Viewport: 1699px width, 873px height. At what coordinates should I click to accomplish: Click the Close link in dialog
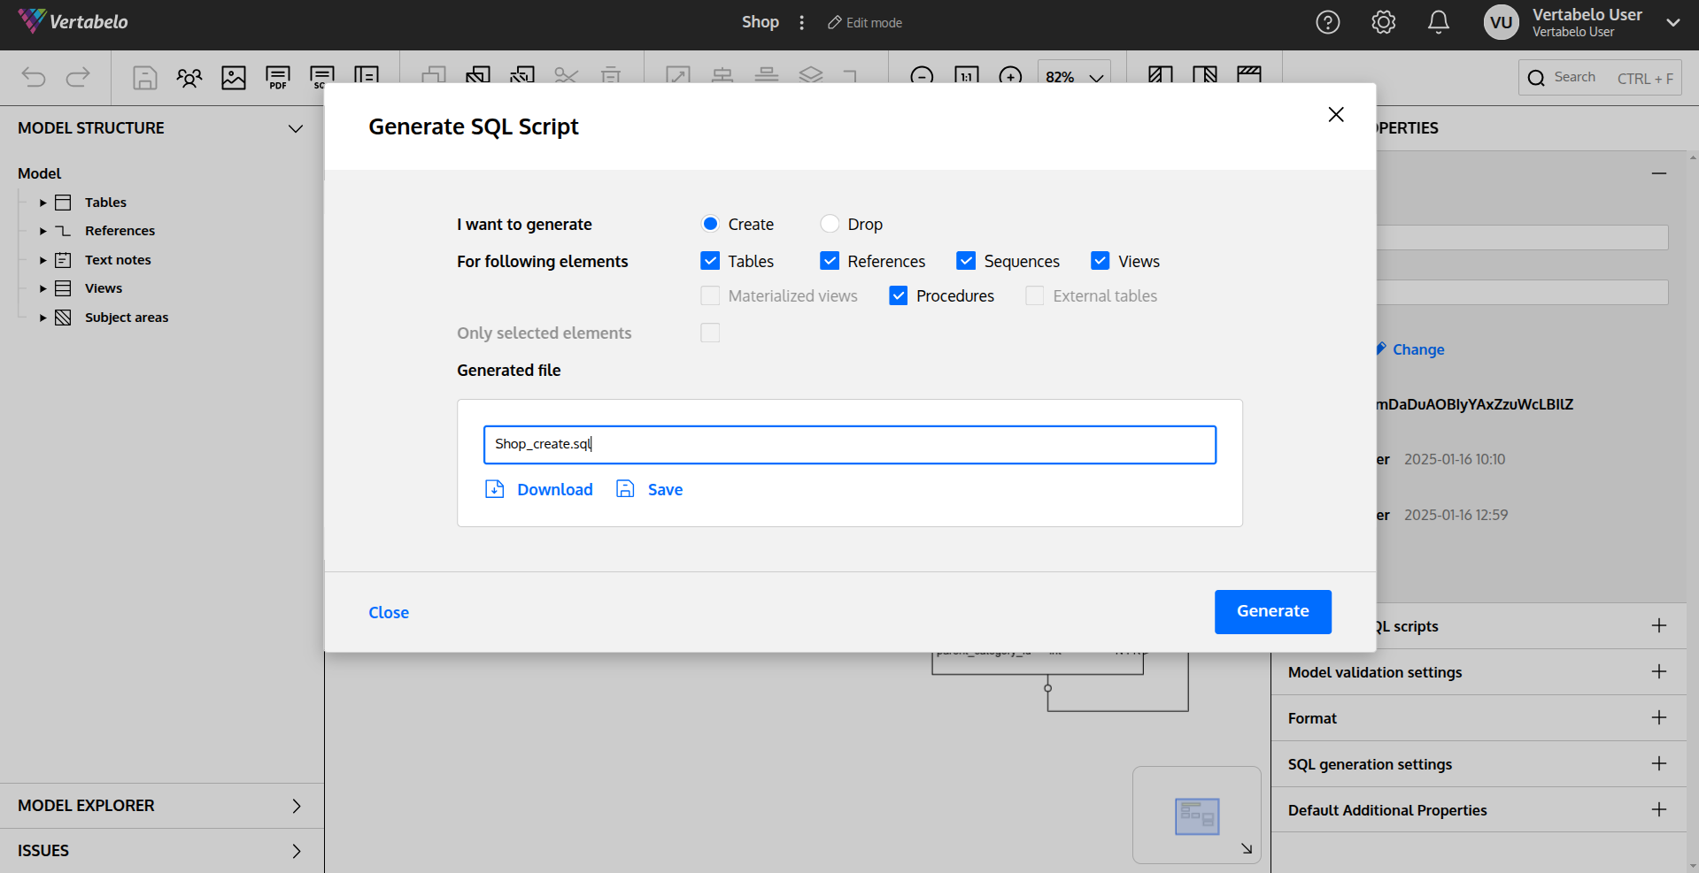pyautogui.click(x=389, y=612)
